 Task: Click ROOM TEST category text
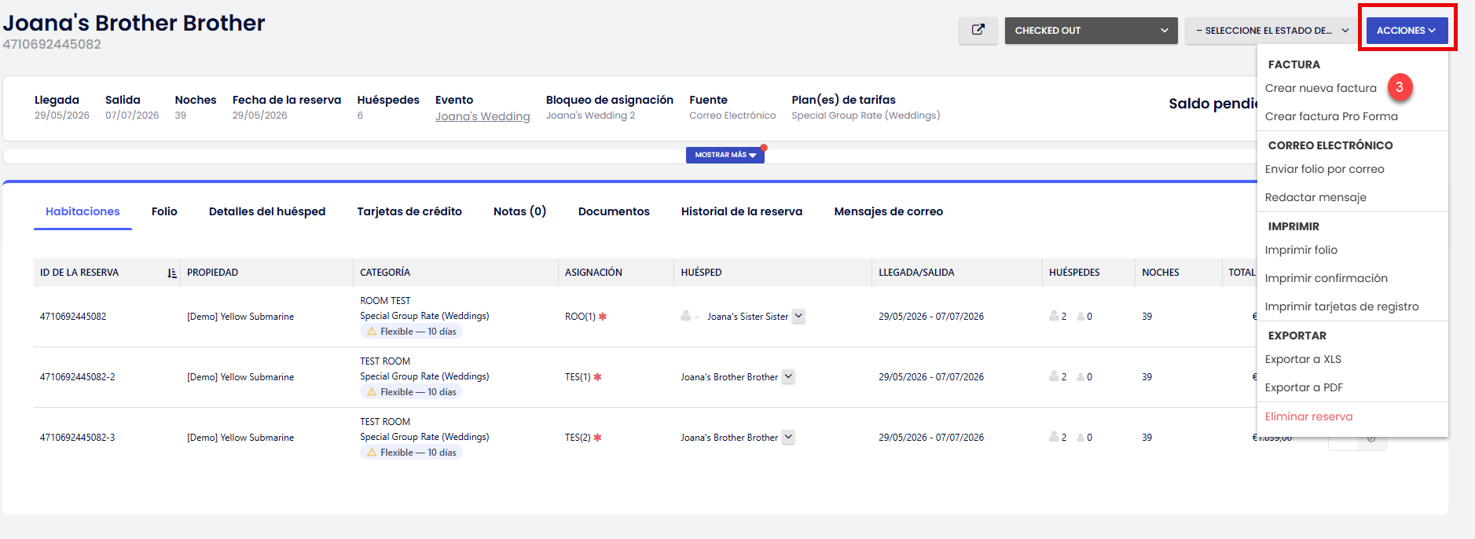point(385,301)
